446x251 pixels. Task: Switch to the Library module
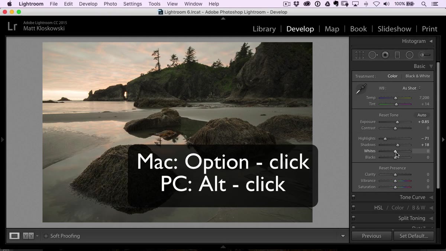coord(264,29)
